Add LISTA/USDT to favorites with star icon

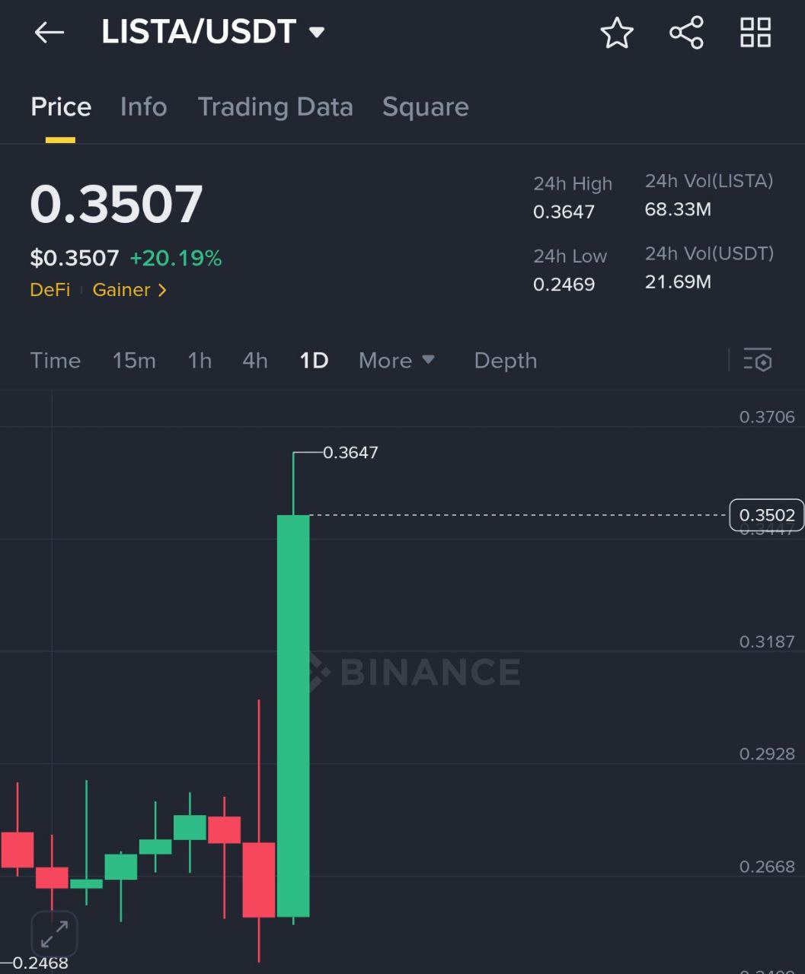[x=617, y=33]
